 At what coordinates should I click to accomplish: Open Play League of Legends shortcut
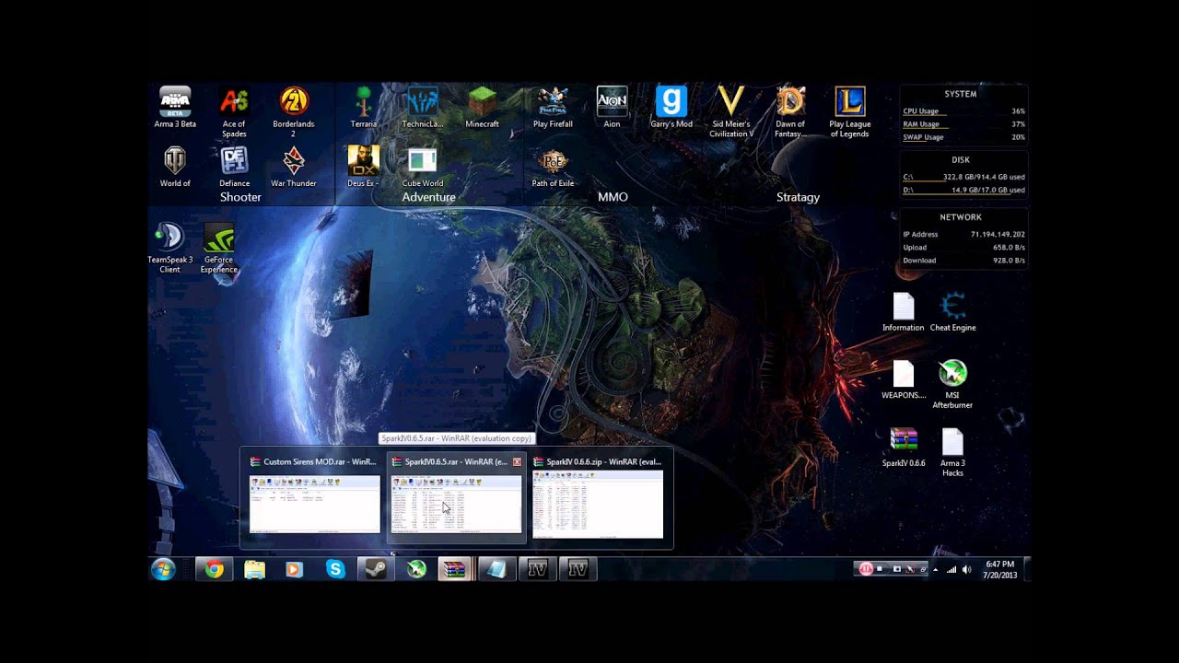(849, 112)
